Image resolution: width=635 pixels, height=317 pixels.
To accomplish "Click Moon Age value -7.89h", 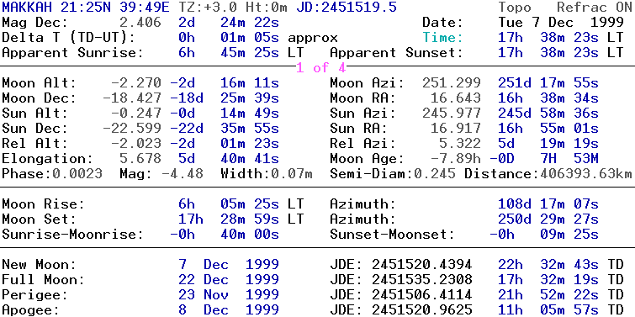I will 456,158.
